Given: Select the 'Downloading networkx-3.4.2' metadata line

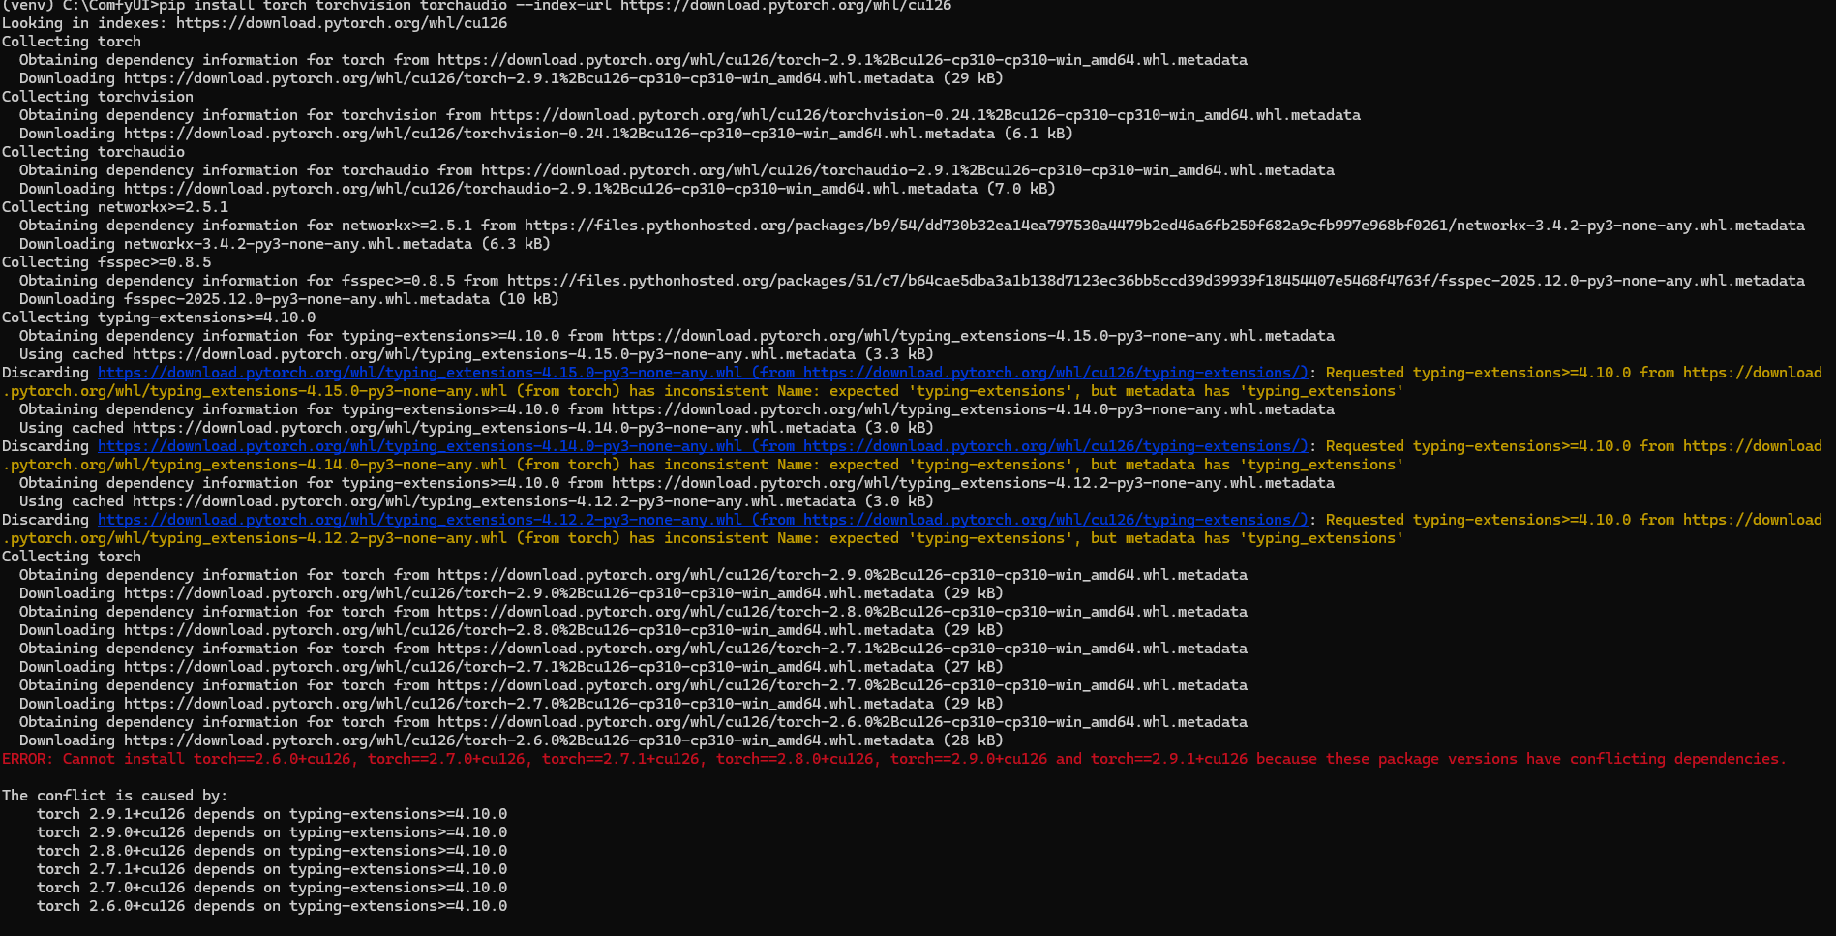Looking at the screenshot, I should coord(284,244).
